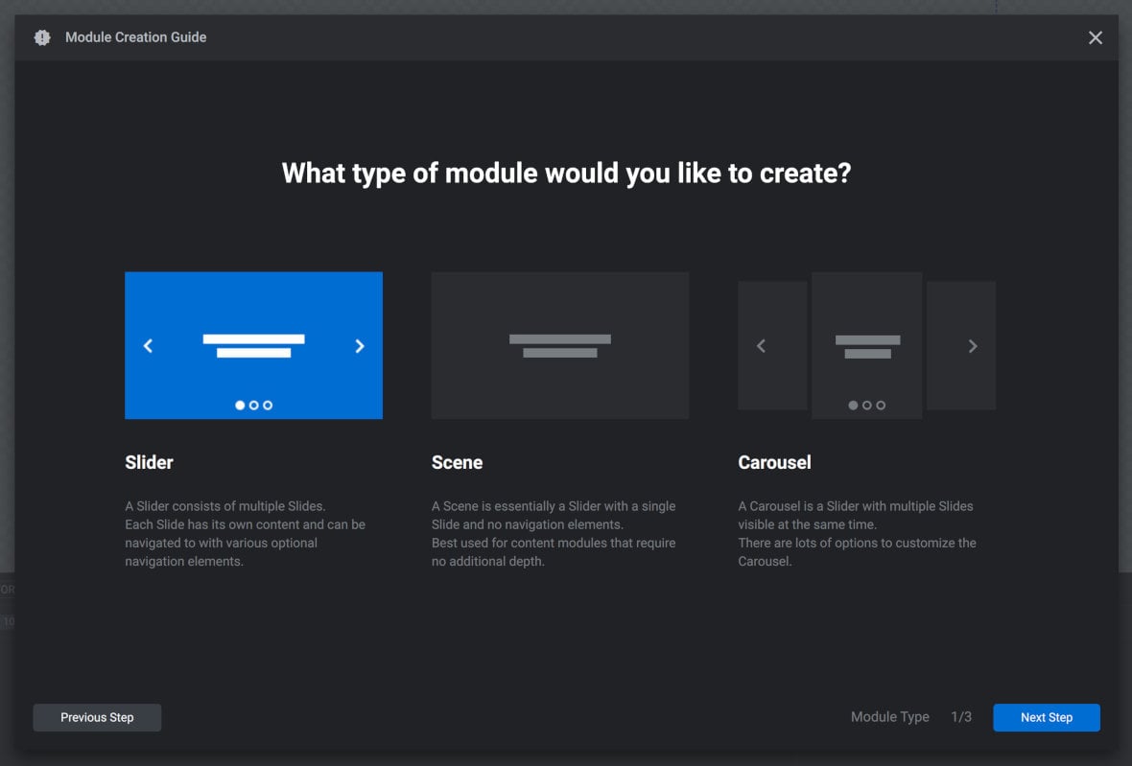Click the Module Creation Guide badge icon

tap(40, 37)
